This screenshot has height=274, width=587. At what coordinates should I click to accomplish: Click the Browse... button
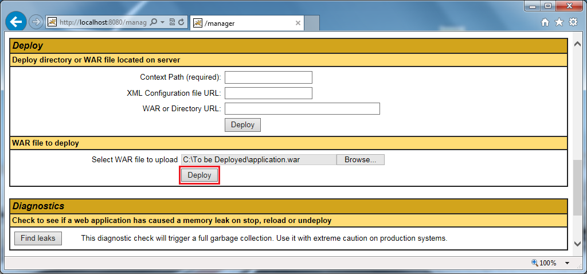[x=360, y=160]
